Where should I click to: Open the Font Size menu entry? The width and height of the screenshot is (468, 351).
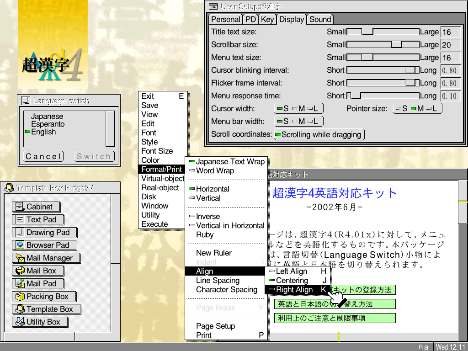pyautogui.click(x=157, y=151)
